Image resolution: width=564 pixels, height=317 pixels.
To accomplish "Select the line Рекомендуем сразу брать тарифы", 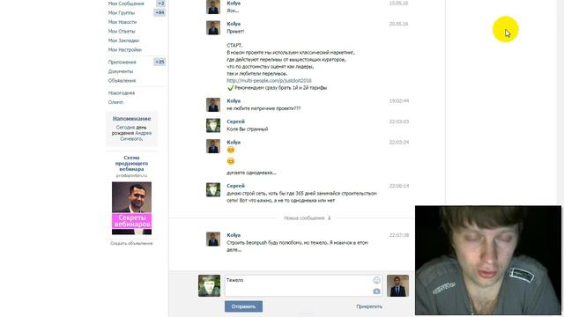I will 277,88.
